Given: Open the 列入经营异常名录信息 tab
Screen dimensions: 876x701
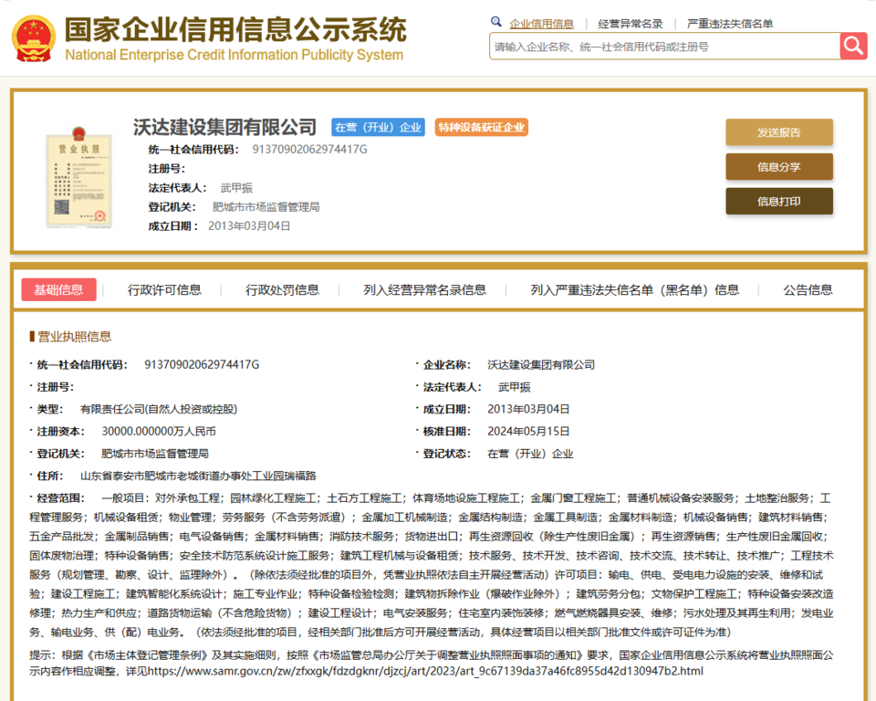Looking at the screenshot, I should tap(424, 290).
